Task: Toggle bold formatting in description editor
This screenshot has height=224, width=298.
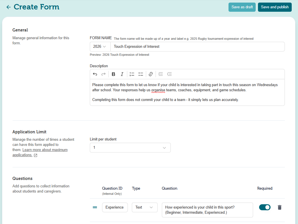Action: click(x=114, y=74)
